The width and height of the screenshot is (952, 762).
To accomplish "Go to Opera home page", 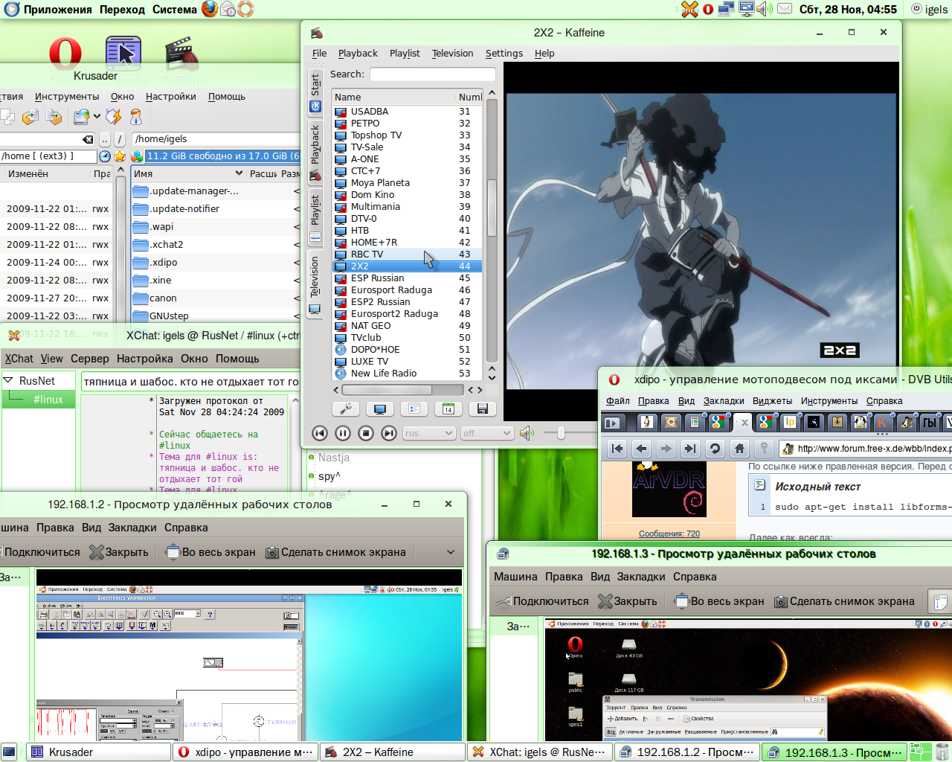I will (739, 449).
